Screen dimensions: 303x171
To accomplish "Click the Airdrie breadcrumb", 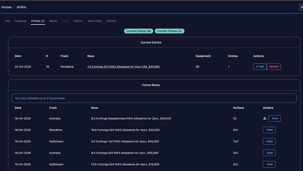I will (x=22, y=7).
